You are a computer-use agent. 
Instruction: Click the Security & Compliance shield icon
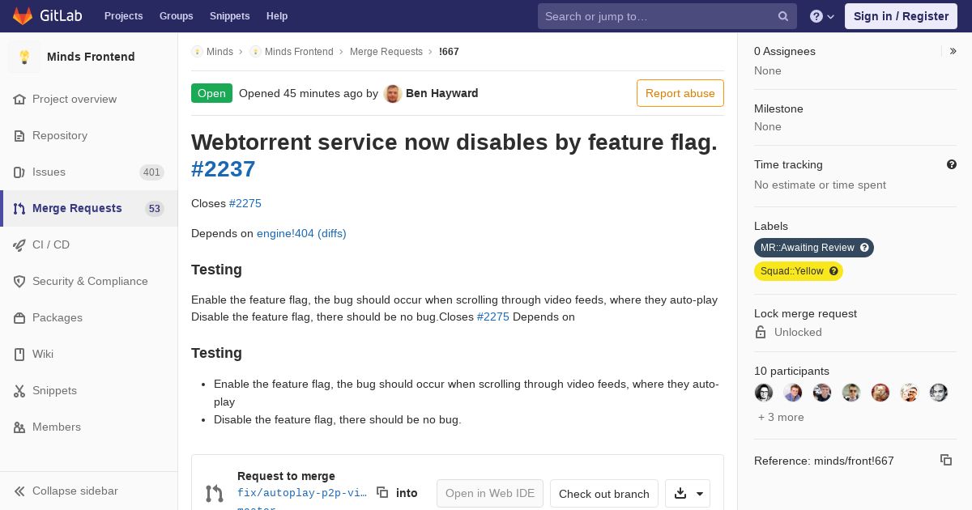[19, 281]
